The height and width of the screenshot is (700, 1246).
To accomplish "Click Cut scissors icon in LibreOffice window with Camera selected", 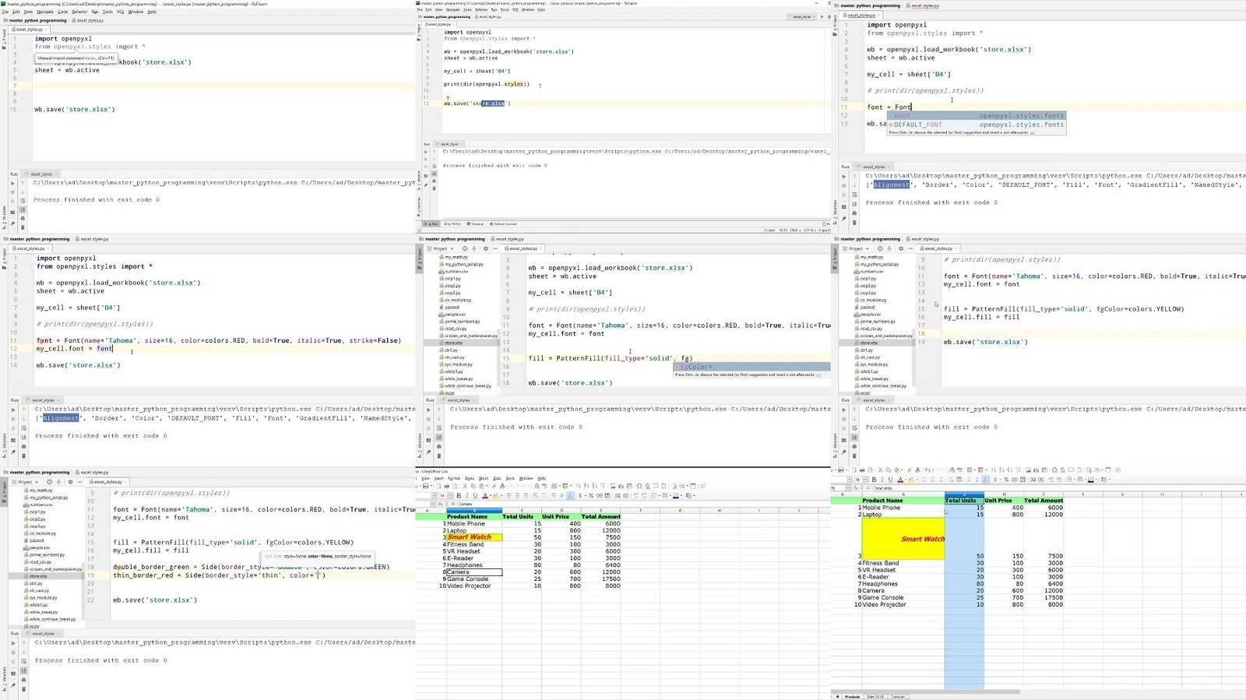I will (465, 486).
